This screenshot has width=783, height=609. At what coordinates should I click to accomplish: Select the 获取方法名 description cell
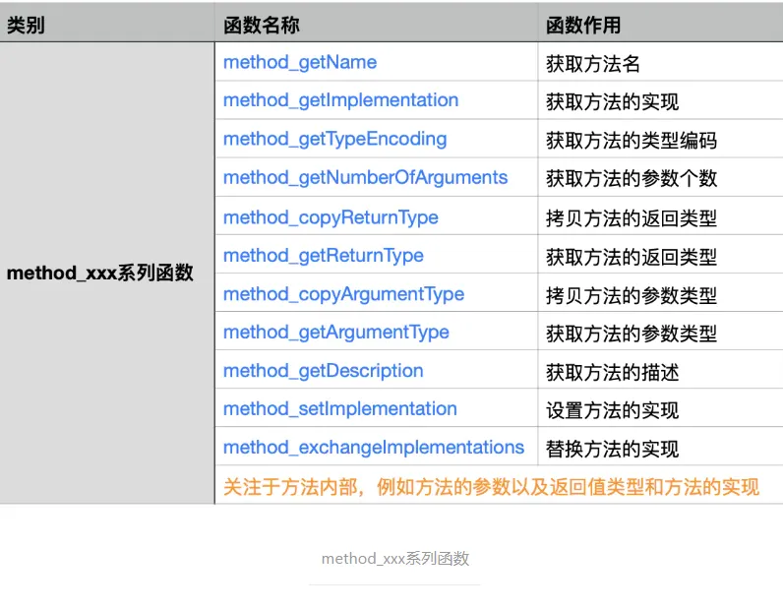(661, 62)
